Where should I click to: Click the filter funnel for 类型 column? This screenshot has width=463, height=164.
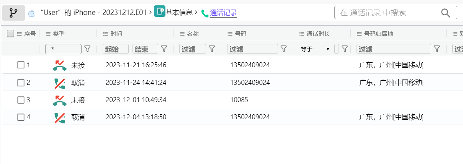[87, 49]
